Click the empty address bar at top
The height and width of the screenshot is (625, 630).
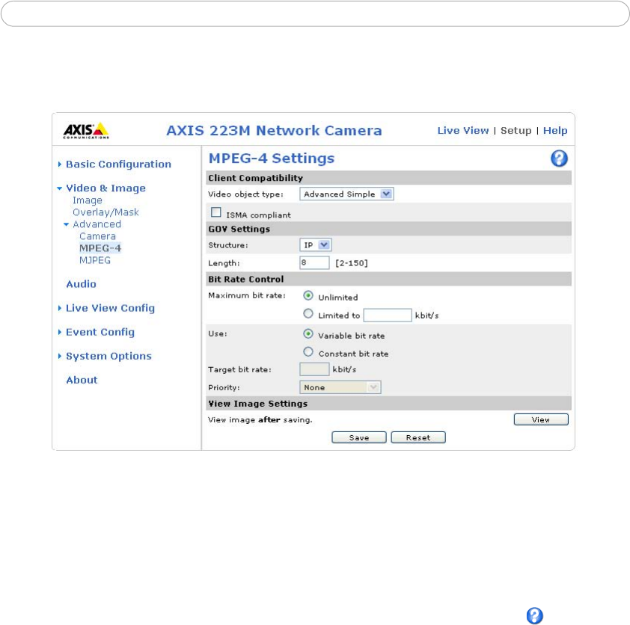click(315, 13)
